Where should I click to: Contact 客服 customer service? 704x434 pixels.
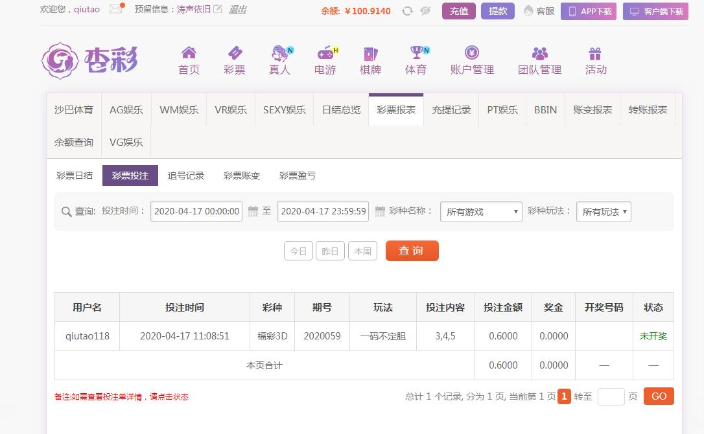[539, 11]
